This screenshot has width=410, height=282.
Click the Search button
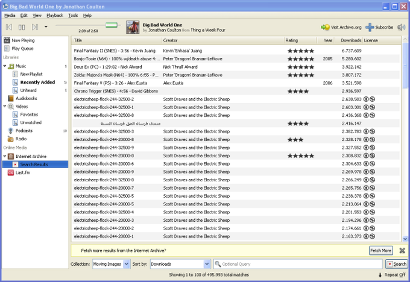tap(396, 264)
